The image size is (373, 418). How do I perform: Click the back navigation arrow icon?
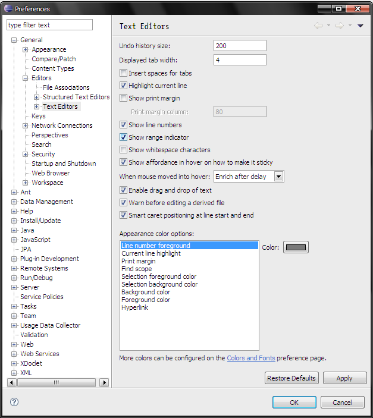318,26
